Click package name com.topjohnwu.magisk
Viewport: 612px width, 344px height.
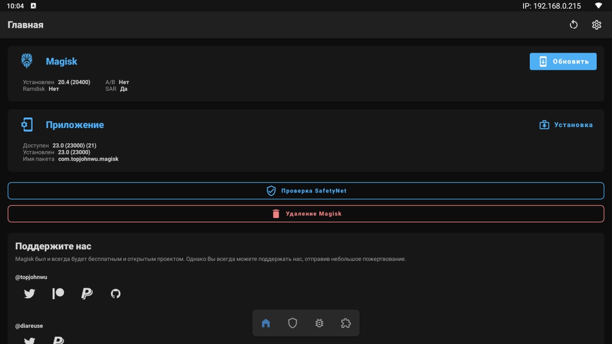click(x=88, y=159)
